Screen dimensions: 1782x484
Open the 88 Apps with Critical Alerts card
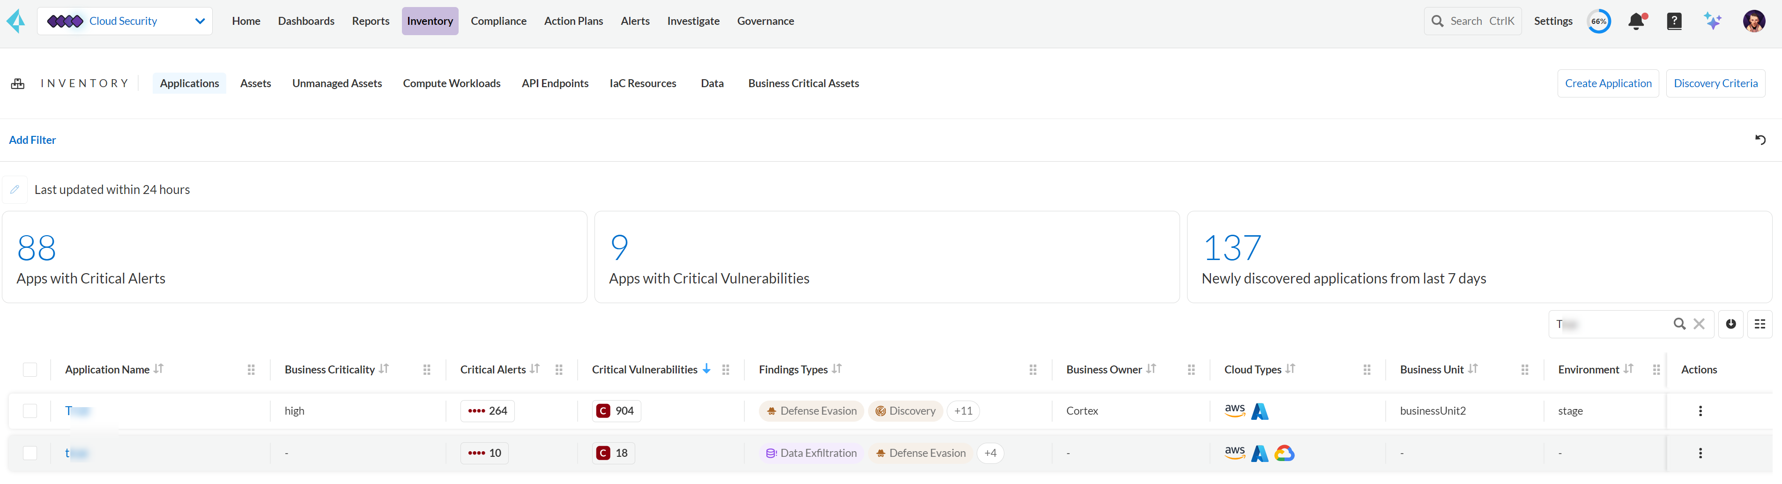pos(295,257)
